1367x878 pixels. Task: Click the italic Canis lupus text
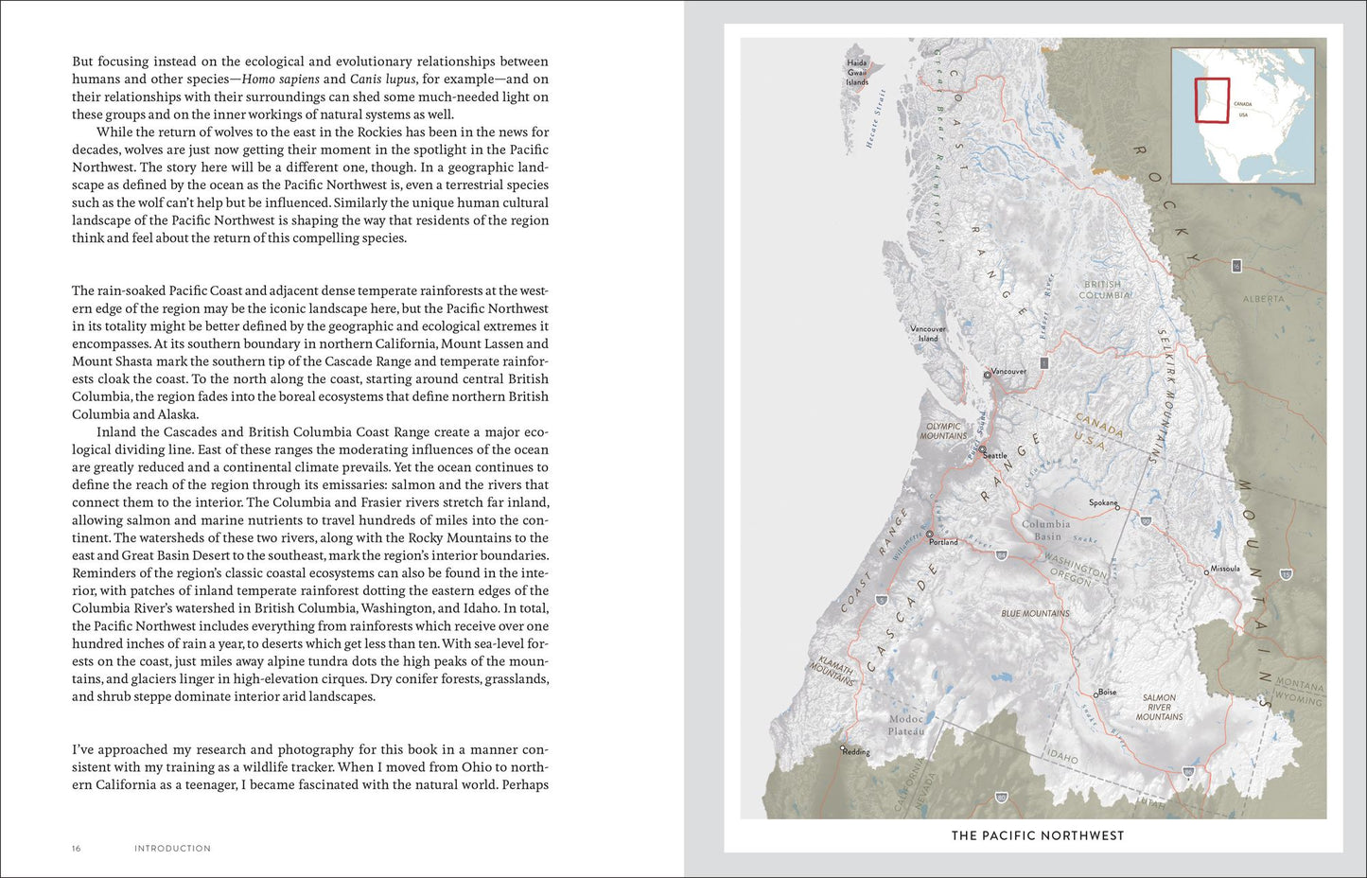tap(383, 79)
